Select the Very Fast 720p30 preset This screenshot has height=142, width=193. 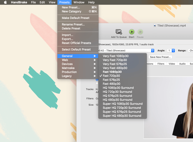pos(123,60)
